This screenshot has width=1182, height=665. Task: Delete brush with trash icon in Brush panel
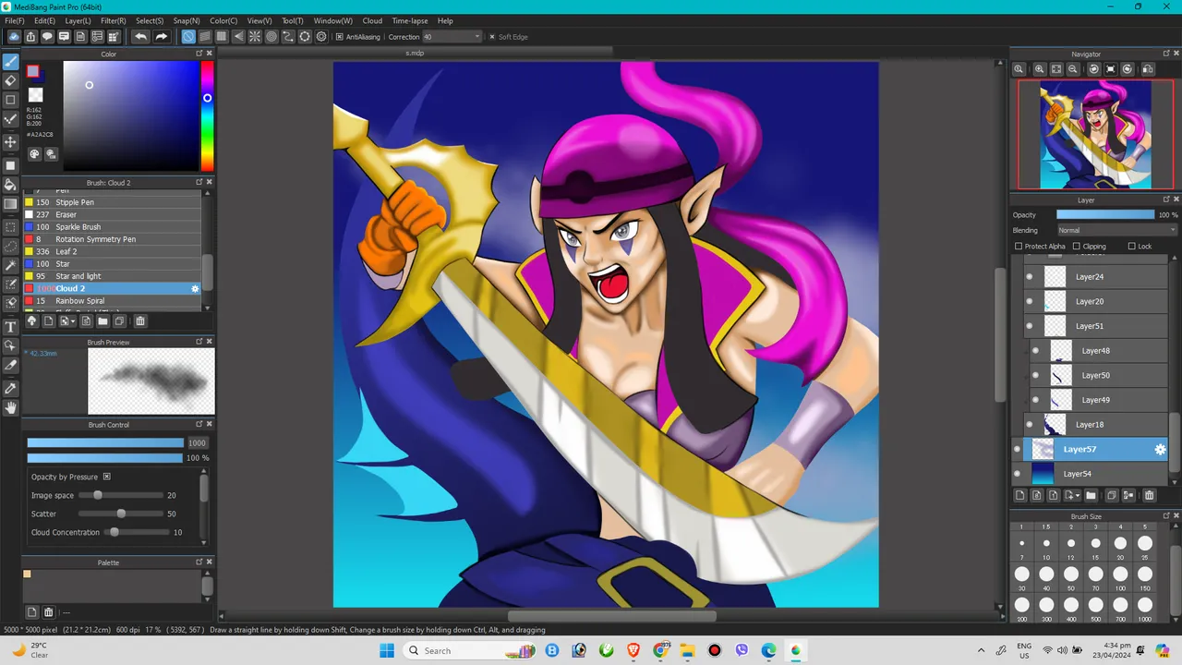(140, 321)
